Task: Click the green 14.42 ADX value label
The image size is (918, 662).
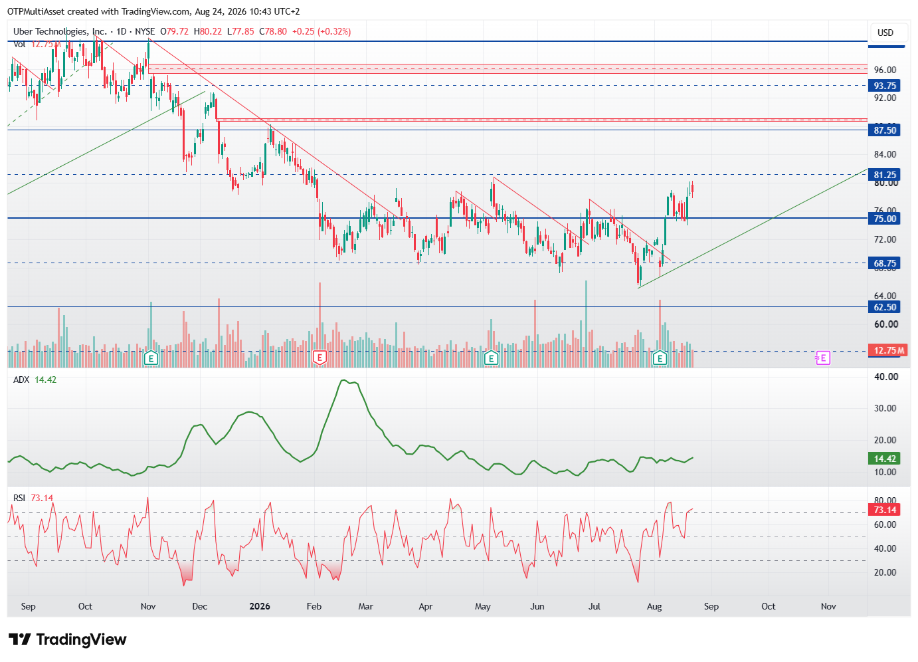Action: [x=885, y=459]
